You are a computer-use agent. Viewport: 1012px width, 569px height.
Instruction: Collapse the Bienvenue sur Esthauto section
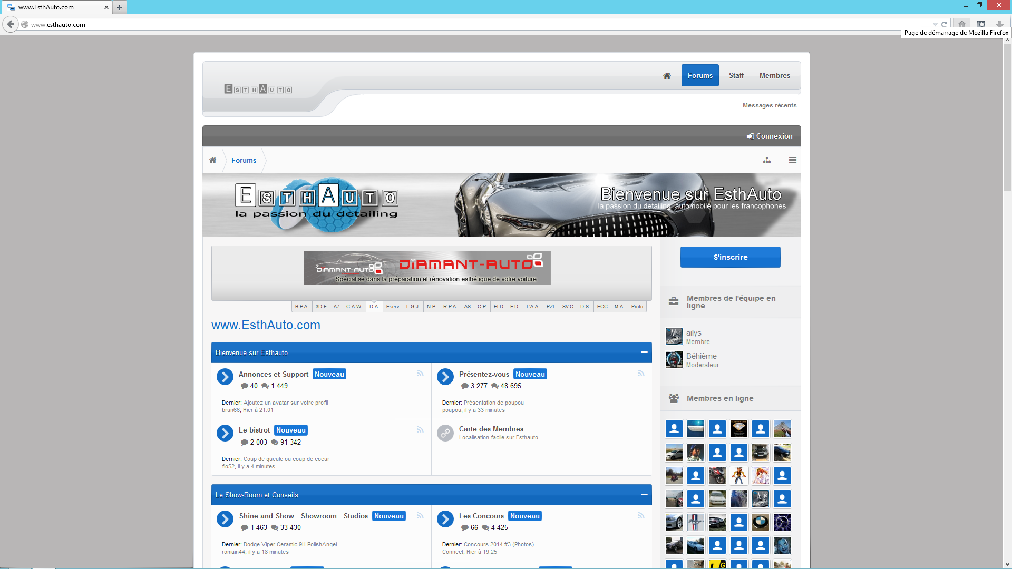point(644,352)
